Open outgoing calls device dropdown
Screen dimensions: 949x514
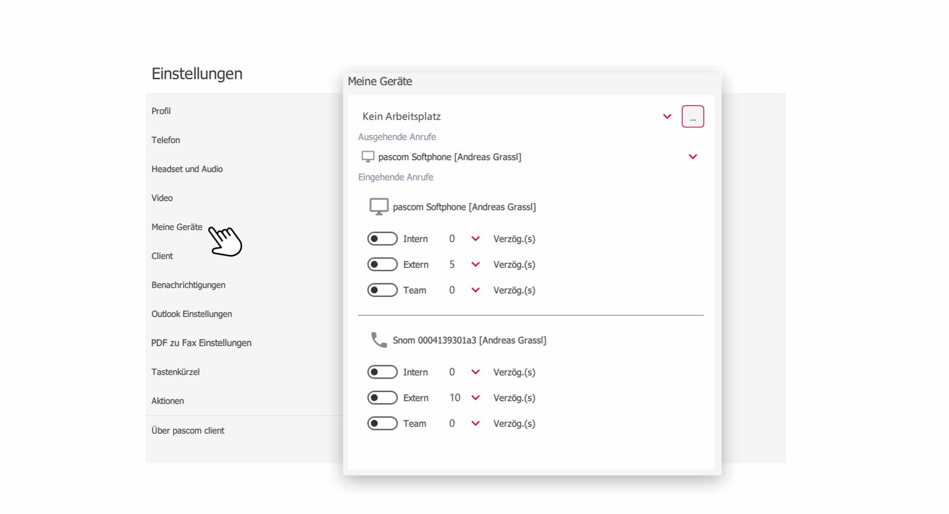tap(692, 157)
